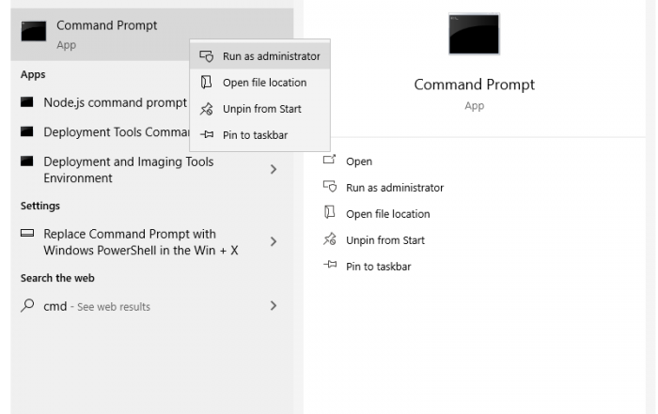Click the Deployment Tools Command icon
658x414 pixels.
click(27, 131)
